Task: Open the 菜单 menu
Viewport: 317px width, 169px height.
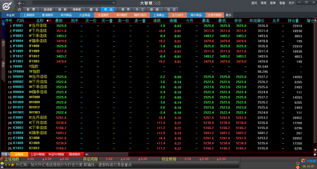Action: tap(273, 3)
